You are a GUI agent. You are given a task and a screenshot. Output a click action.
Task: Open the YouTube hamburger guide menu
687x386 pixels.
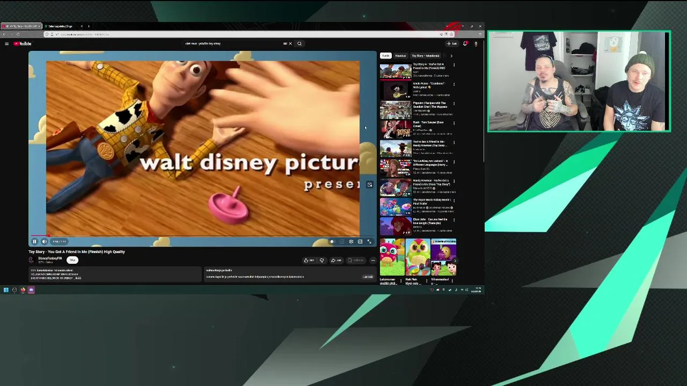pos(6,43)
